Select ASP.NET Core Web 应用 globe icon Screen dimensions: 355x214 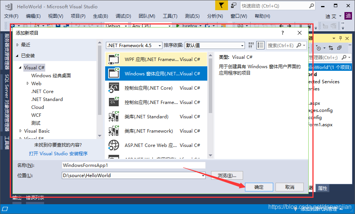pyautogui.click(x=114, y=145)
